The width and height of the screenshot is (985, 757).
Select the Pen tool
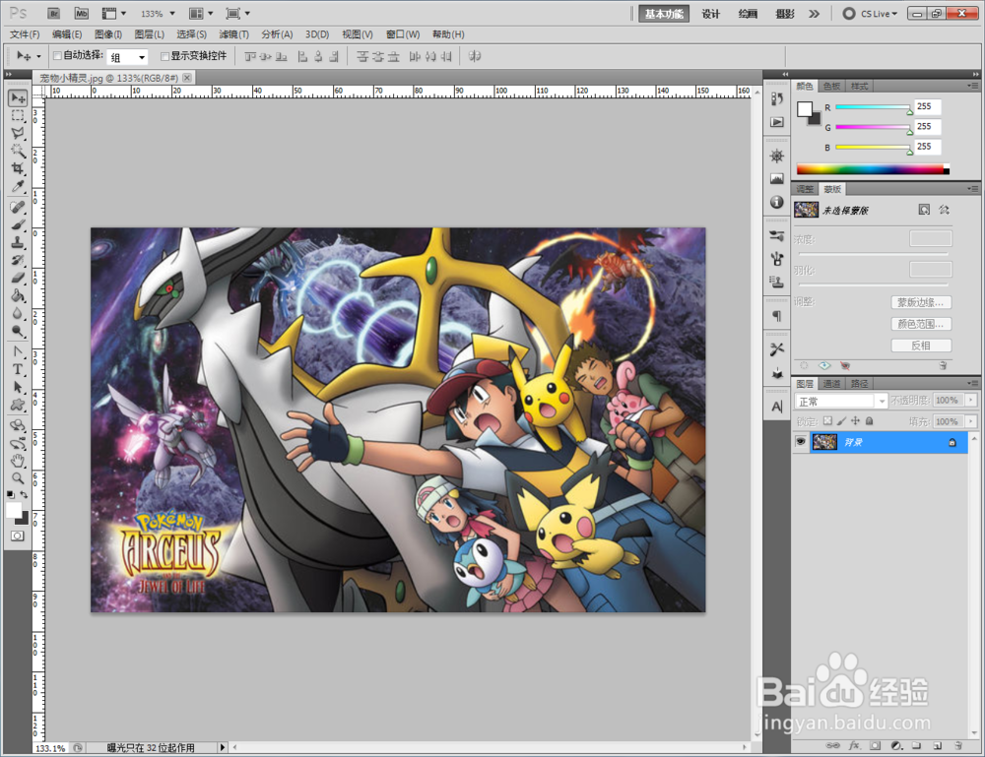(18, 351)
